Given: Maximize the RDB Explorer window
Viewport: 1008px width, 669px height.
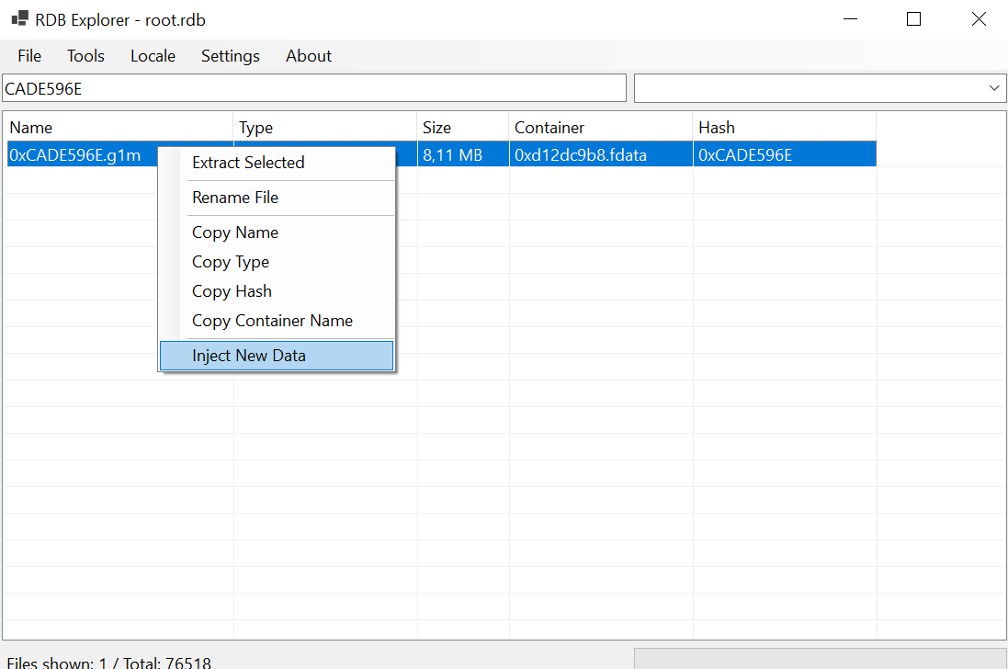Looking at the screenshot, I should point(913,19).
